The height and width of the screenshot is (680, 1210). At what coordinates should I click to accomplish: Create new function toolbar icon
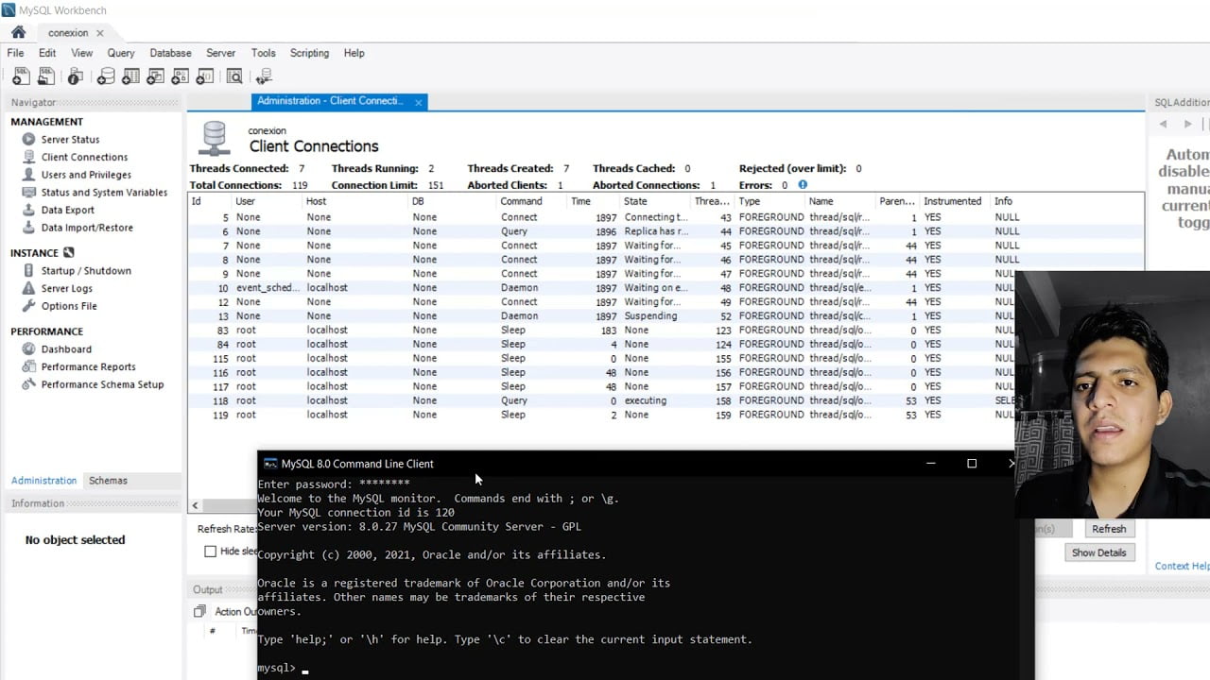[x=204, y=76]
